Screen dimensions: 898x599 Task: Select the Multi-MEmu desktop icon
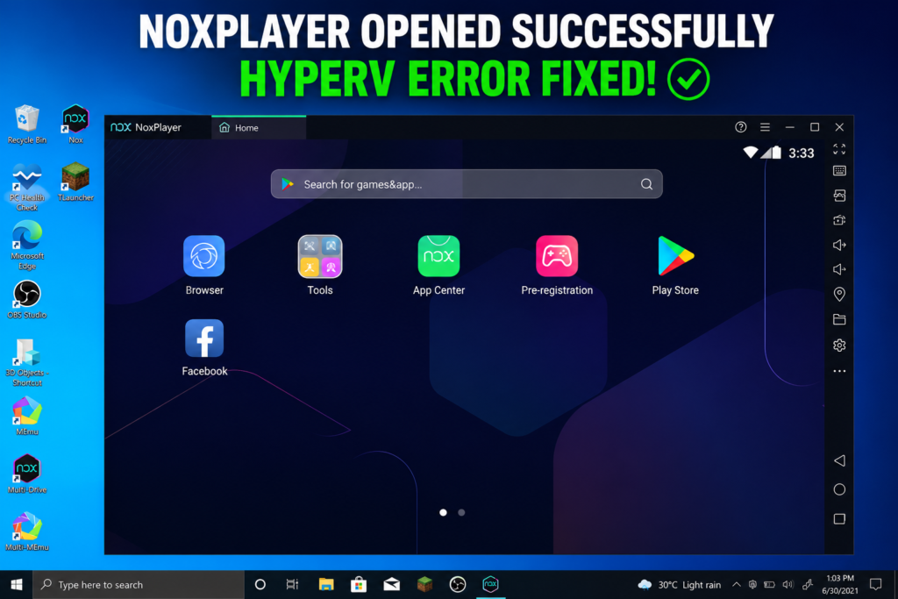tap(26, 532)
